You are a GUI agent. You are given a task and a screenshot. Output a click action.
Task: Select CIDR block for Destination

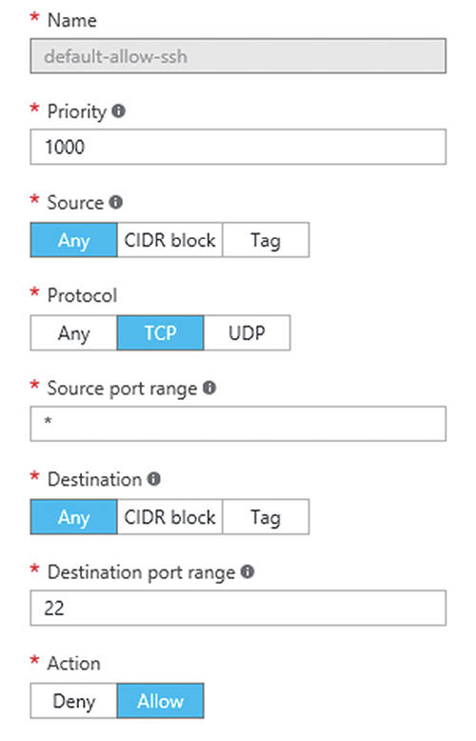[x=169, y=517]
